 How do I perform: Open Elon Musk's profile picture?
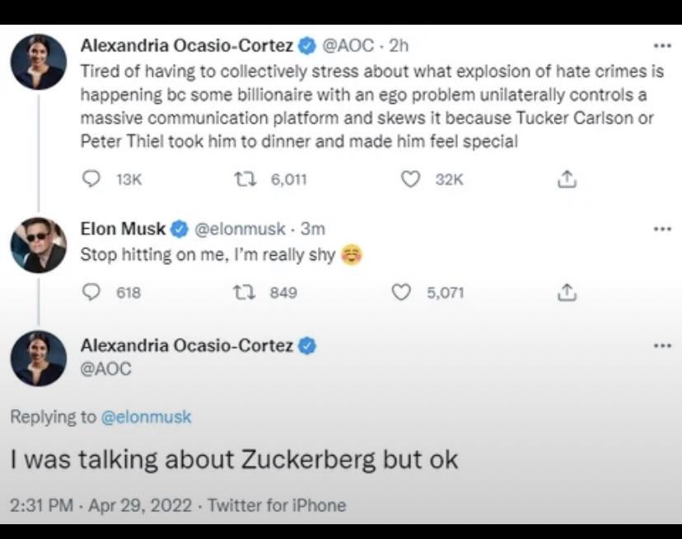(39, 245)
